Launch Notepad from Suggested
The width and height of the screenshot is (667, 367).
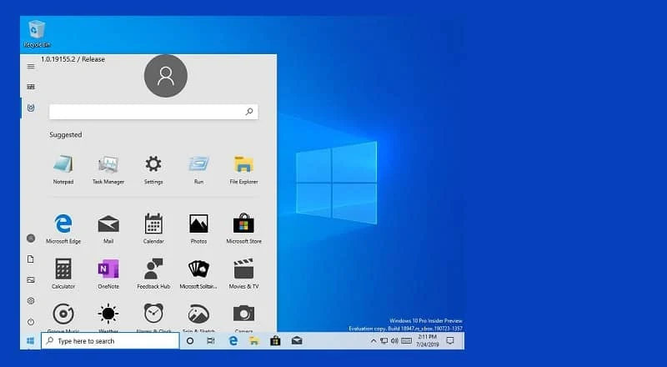tap(63, 169)
